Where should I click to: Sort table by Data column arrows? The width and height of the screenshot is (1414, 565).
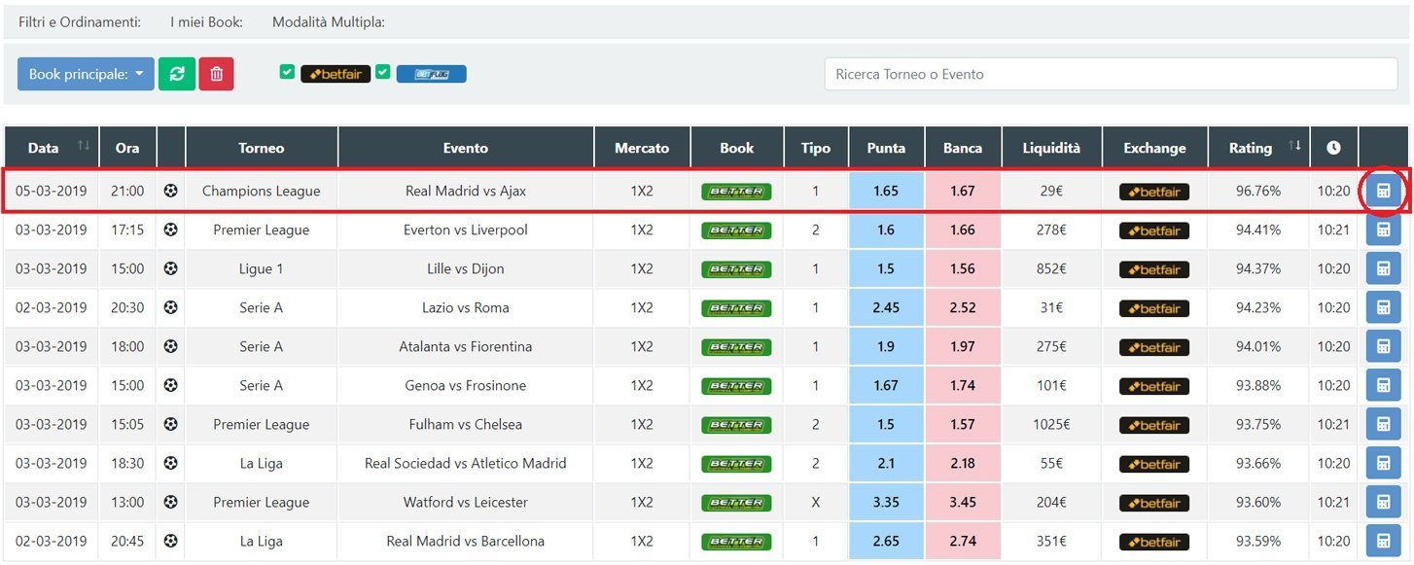click(84, 147)
